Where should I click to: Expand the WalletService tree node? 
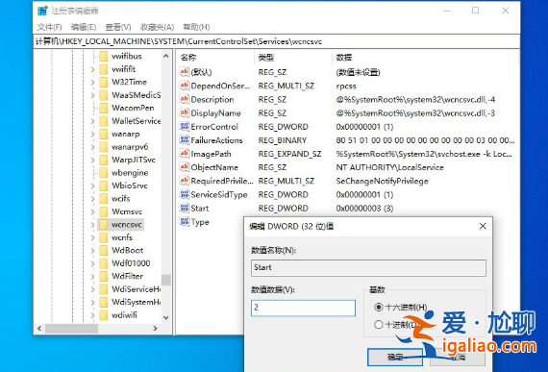[x=92, y=121]
